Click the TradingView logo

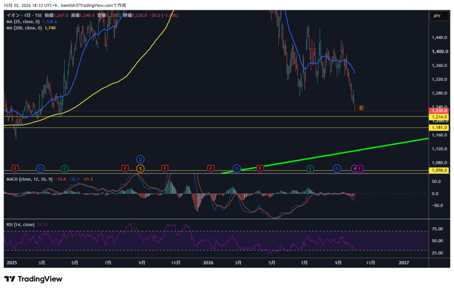click(x=33, y=279)
